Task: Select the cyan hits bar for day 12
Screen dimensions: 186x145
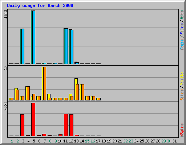Action: click(x=72, y=47)
